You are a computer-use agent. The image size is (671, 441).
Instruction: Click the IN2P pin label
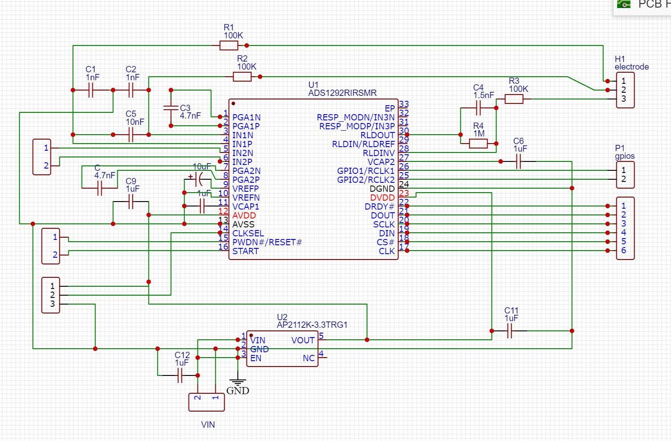click(x=242, y=162)
